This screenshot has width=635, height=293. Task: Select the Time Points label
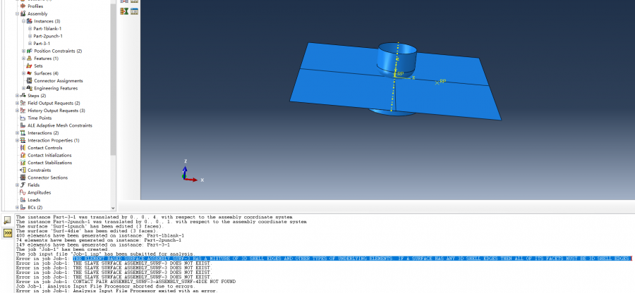tap(40, 118)
